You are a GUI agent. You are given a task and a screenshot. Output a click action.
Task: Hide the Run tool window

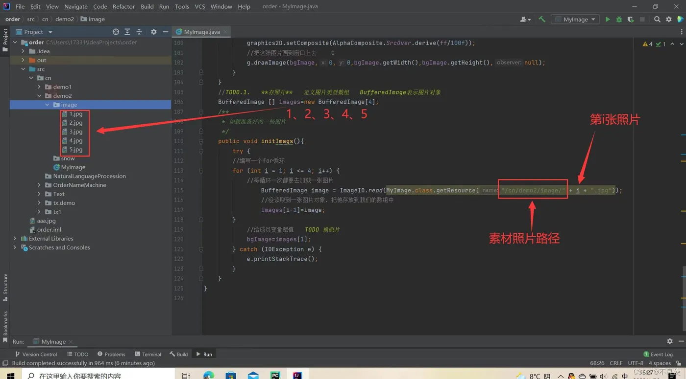pyautogui.click(x=681, y=341)
